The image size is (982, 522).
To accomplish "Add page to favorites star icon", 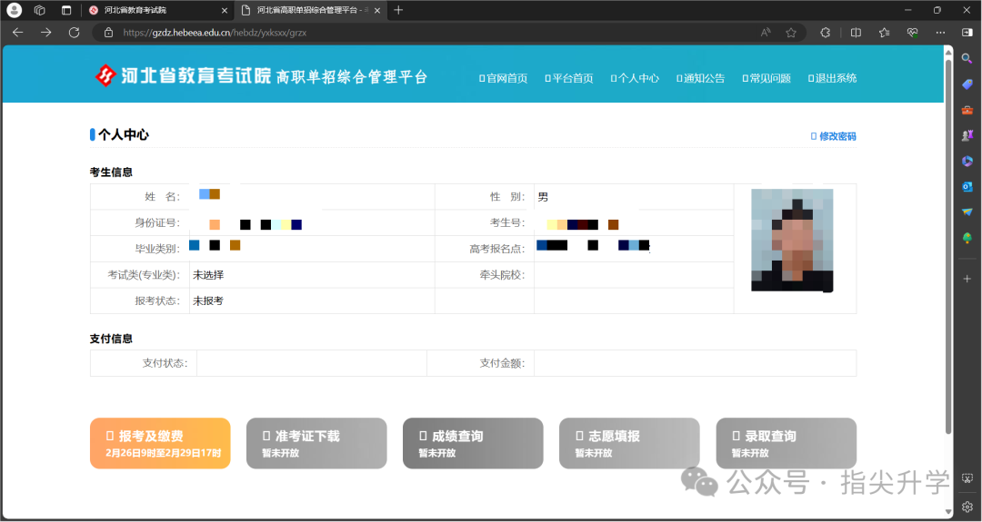I will pos(791,33).
